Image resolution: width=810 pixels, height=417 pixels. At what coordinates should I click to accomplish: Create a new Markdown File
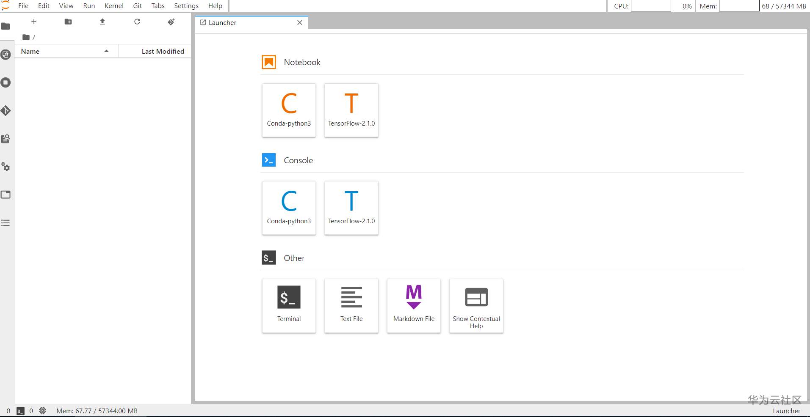pos(414,306)
